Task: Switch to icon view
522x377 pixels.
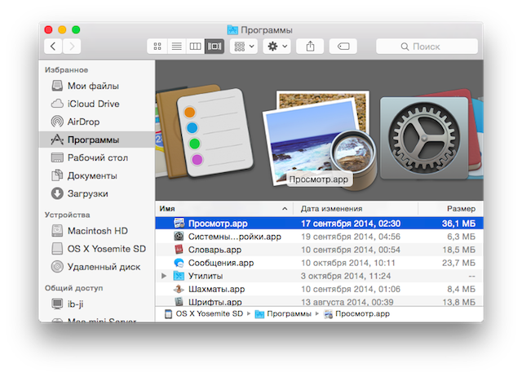Action: point(157,47)
